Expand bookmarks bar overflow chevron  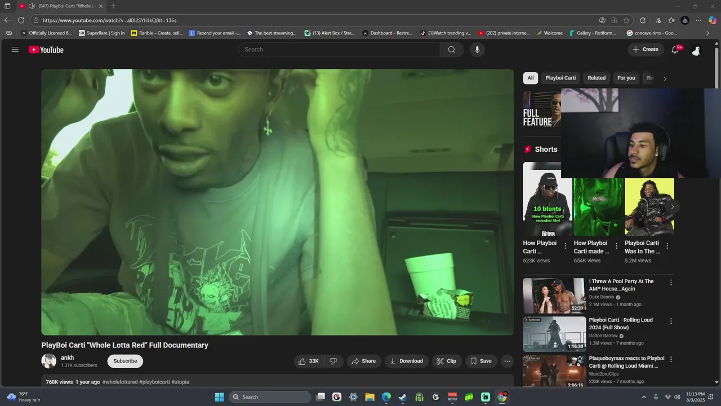[708, 33]
